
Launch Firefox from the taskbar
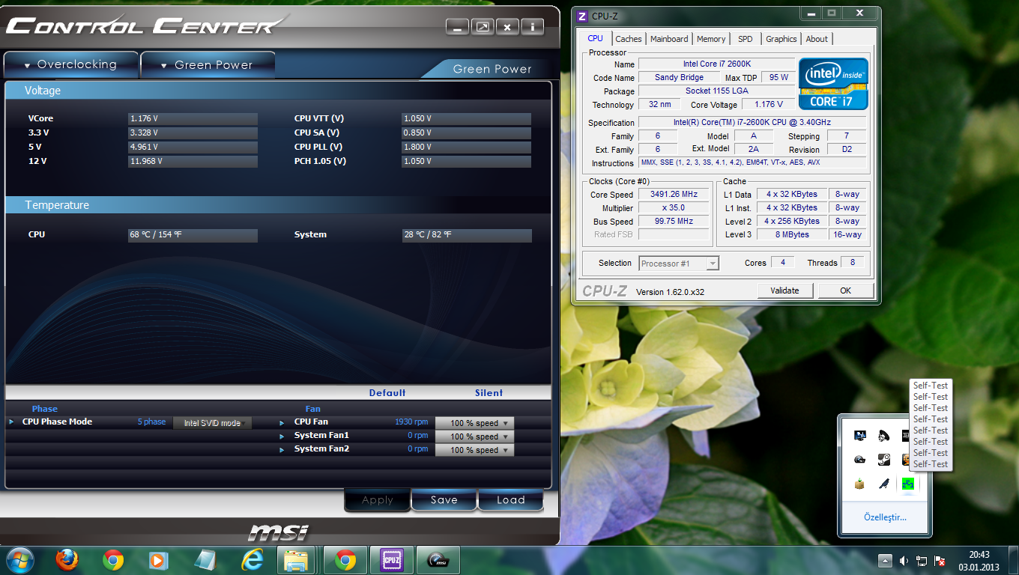click(67, 560)
